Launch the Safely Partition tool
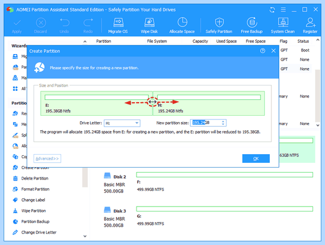 219,25
